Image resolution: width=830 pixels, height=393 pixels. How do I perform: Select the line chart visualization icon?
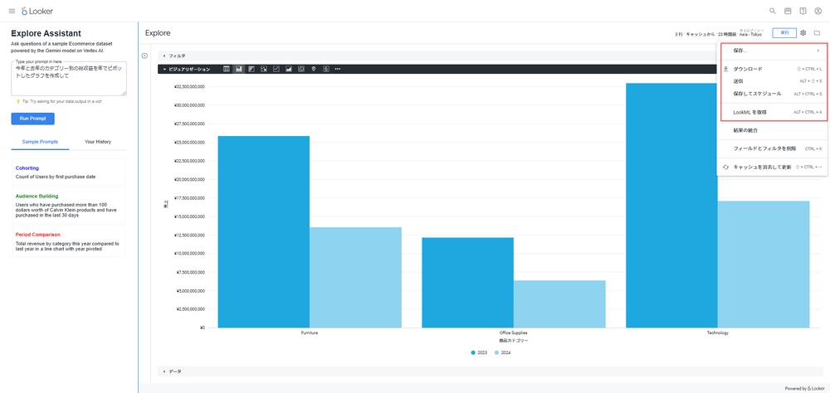pyautogui.click(x=276, y=69)
